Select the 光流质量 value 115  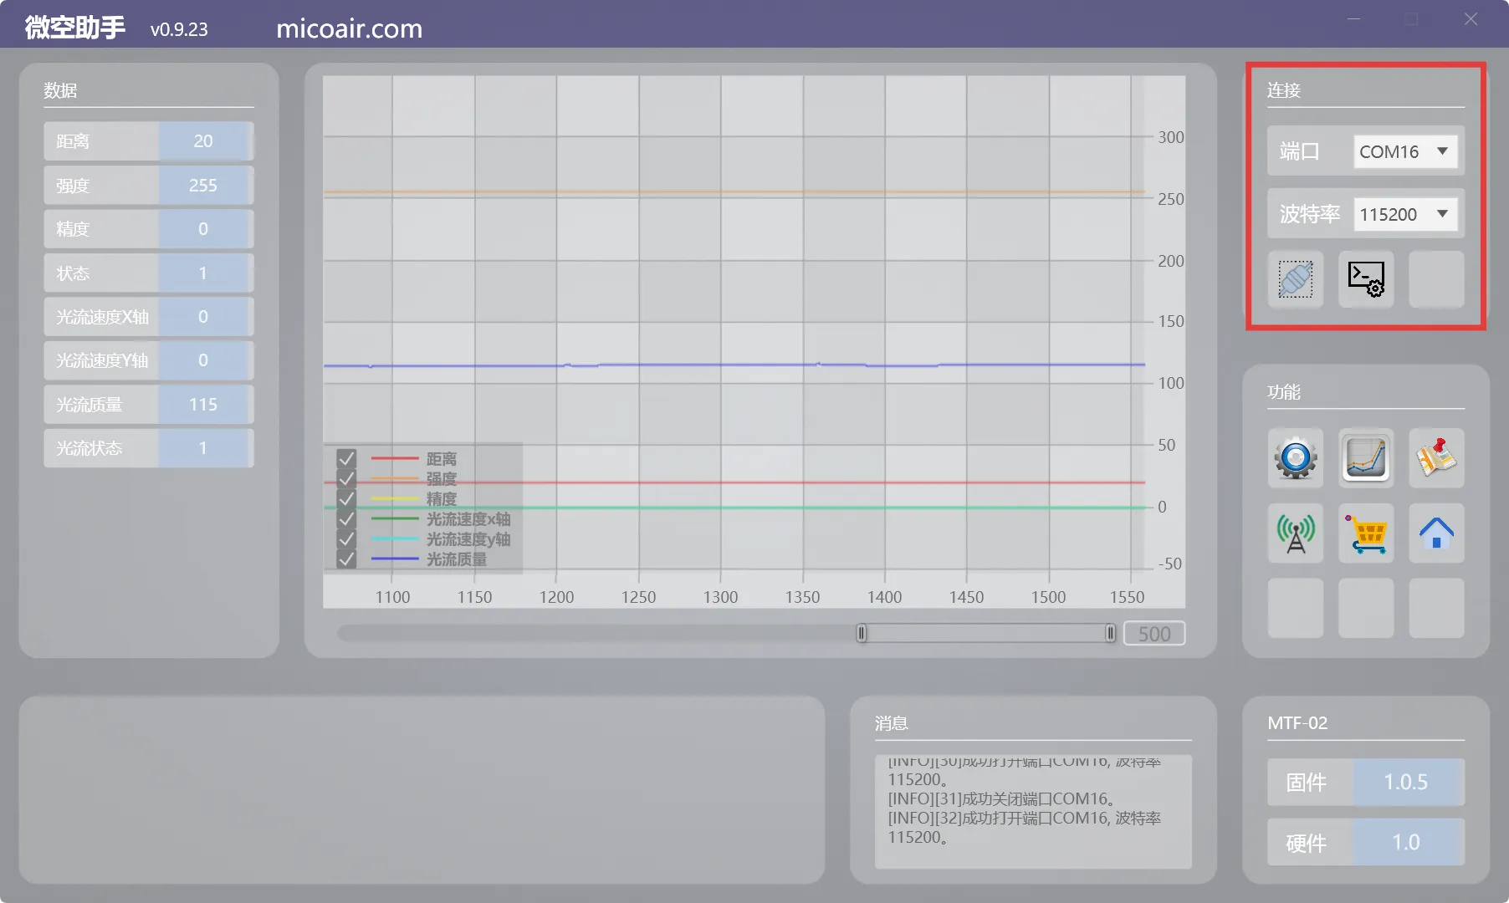coord(204,405)
